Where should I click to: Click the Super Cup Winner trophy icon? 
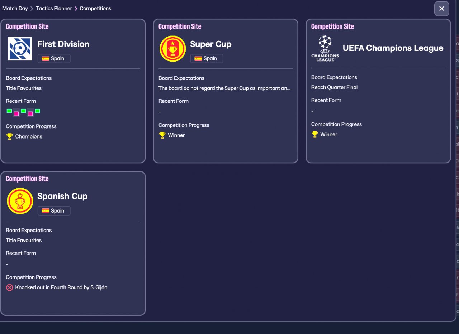click(162, 135)
